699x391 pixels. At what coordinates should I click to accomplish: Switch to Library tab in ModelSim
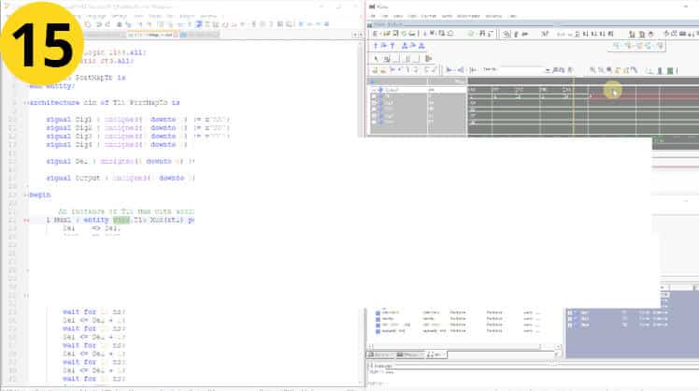381,355
